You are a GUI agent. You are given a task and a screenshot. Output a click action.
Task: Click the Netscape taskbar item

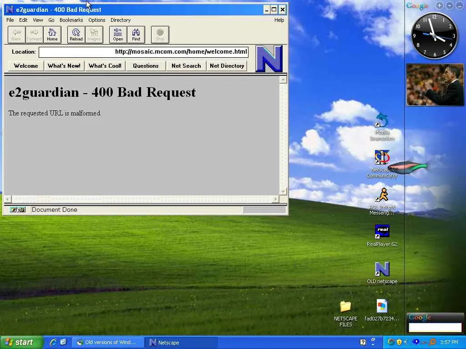pos(181,342)
